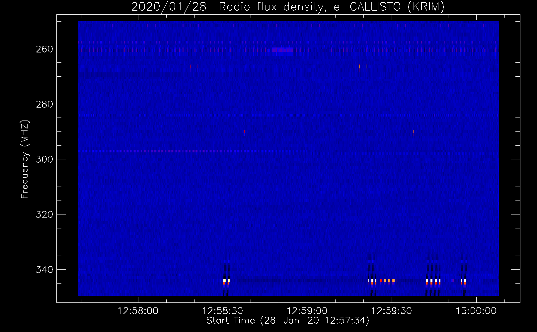The image size is (537, 332).
Task: Click the purple patch at 260 MHz near 12:58:50
Action: pyautogui.click(x=283, y=50)
